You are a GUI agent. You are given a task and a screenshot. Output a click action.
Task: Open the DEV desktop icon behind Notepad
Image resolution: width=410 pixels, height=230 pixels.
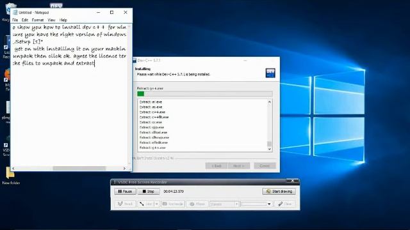tap(56, 6)
